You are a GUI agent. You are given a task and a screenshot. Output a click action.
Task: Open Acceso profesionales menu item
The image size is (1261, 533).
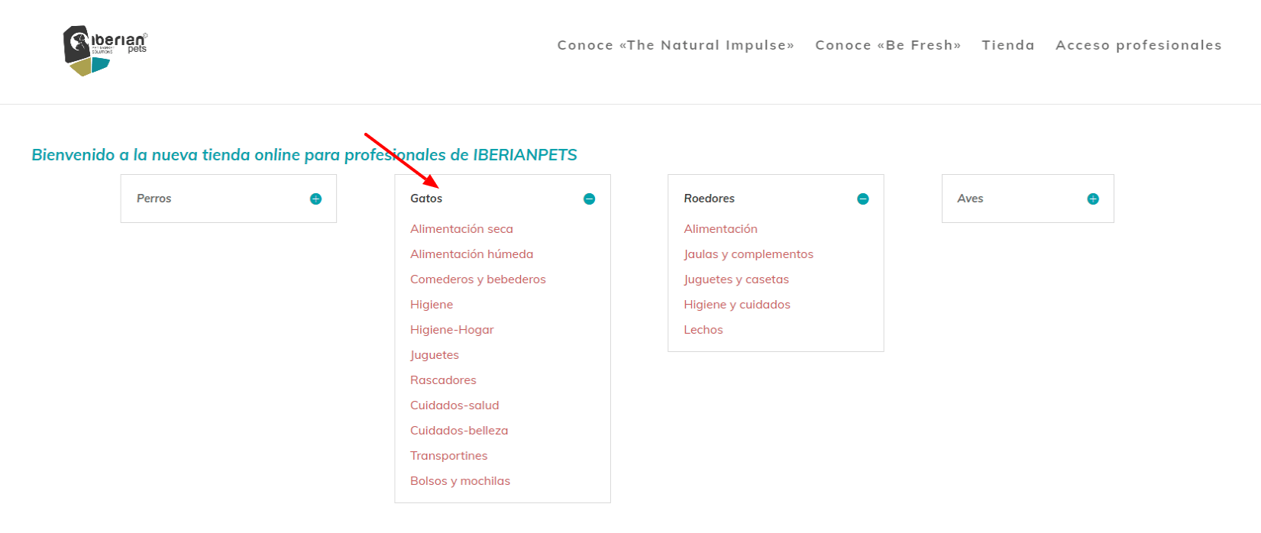click(1139, 45)
